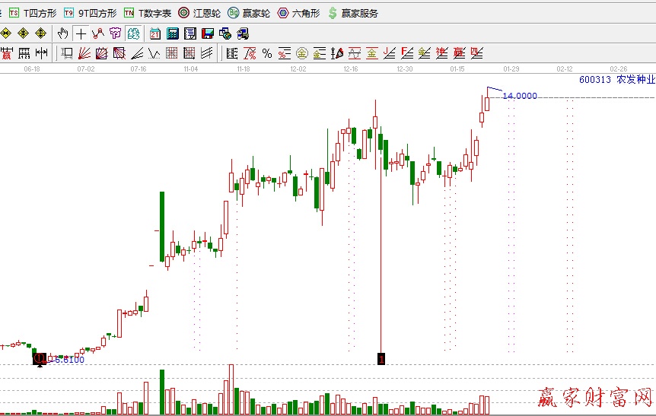The width and height of the screenshot is (656, 416).
Task: Click the stock name 农发种业
Action: point(635,79)
